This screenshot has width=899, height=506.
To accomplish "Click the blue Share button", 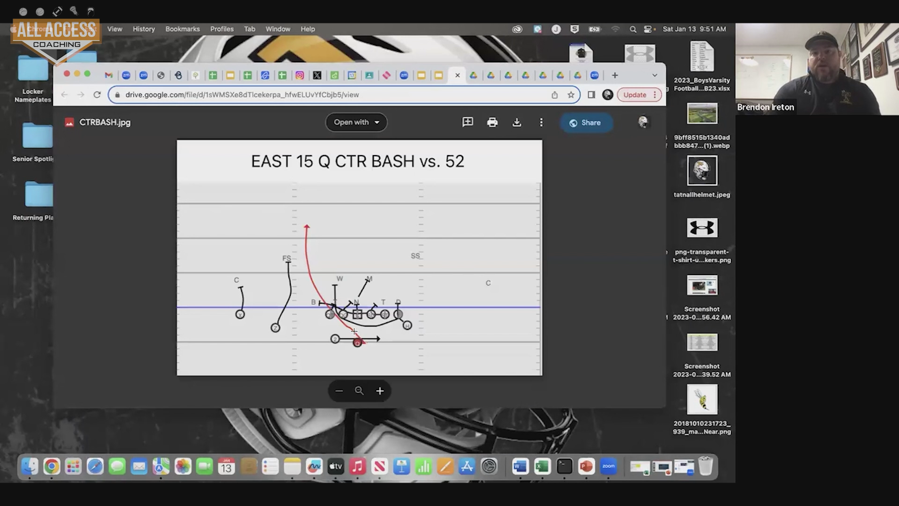I will tap(585, 123).
